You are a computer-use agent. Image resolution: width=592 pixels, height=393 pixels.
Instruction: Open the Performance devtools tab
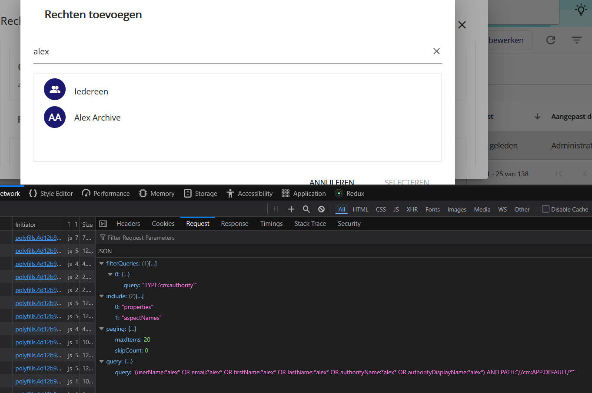(106, 193)
